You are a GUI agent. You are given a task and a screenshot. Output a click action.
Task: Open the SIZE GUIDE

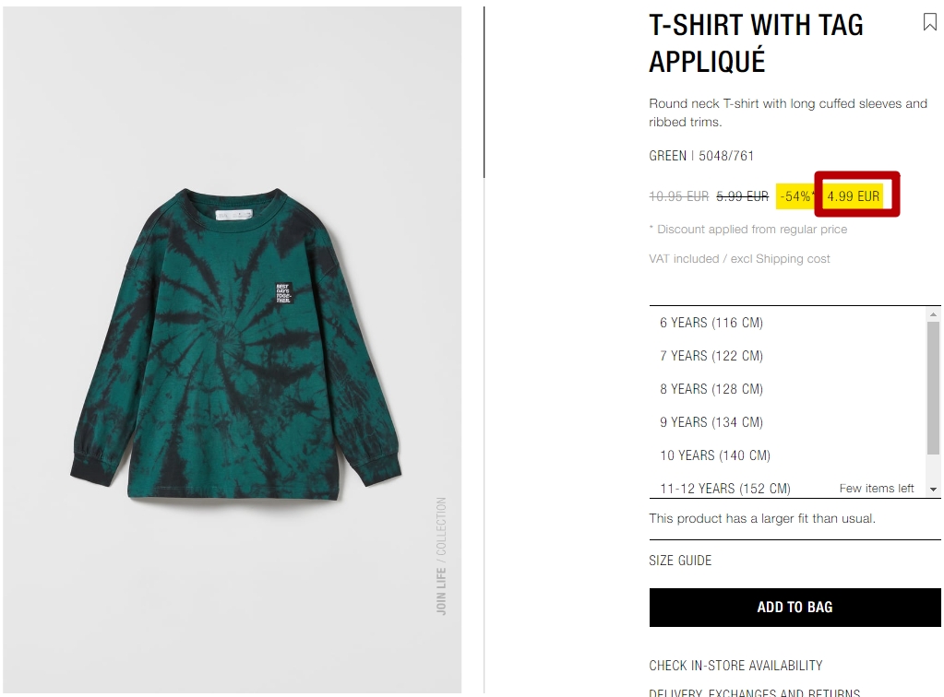click(x=680, y=561)
